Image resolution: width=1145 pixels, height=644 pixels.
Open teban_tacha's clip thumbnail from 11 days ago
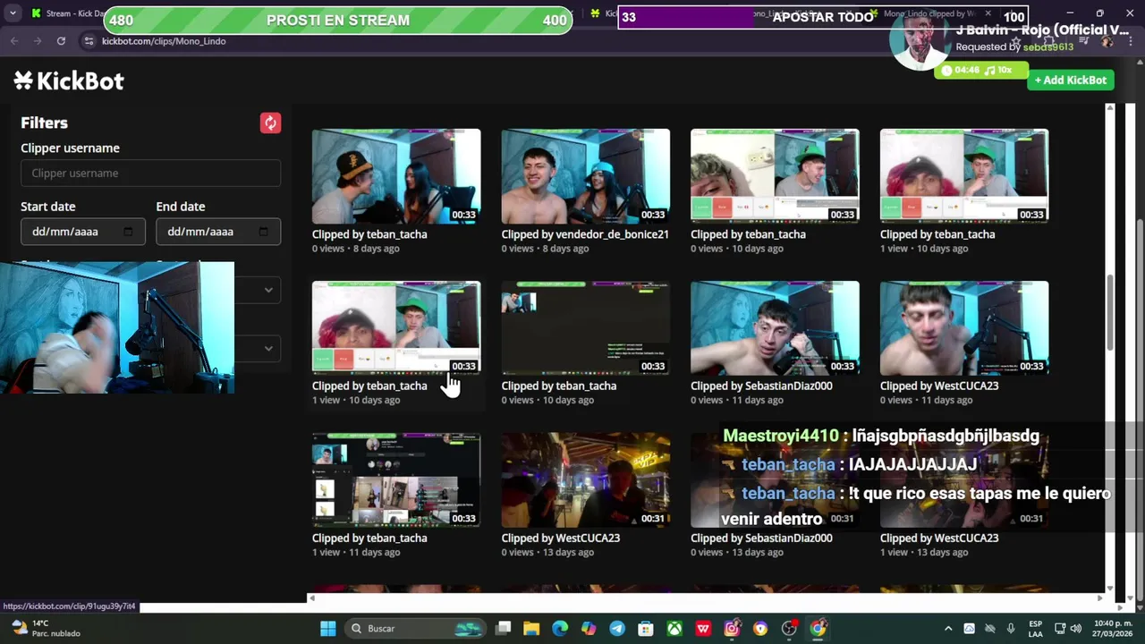(396, 479)
